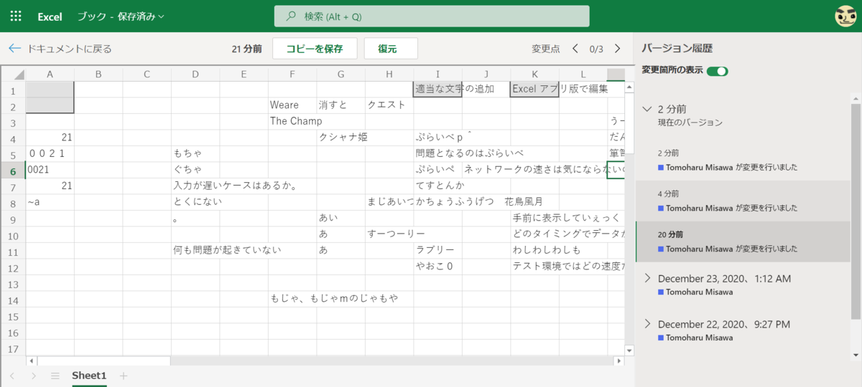Click cell containing 入力が遅いケースはあるか。

pyautogui.click(x=195, y=186)
